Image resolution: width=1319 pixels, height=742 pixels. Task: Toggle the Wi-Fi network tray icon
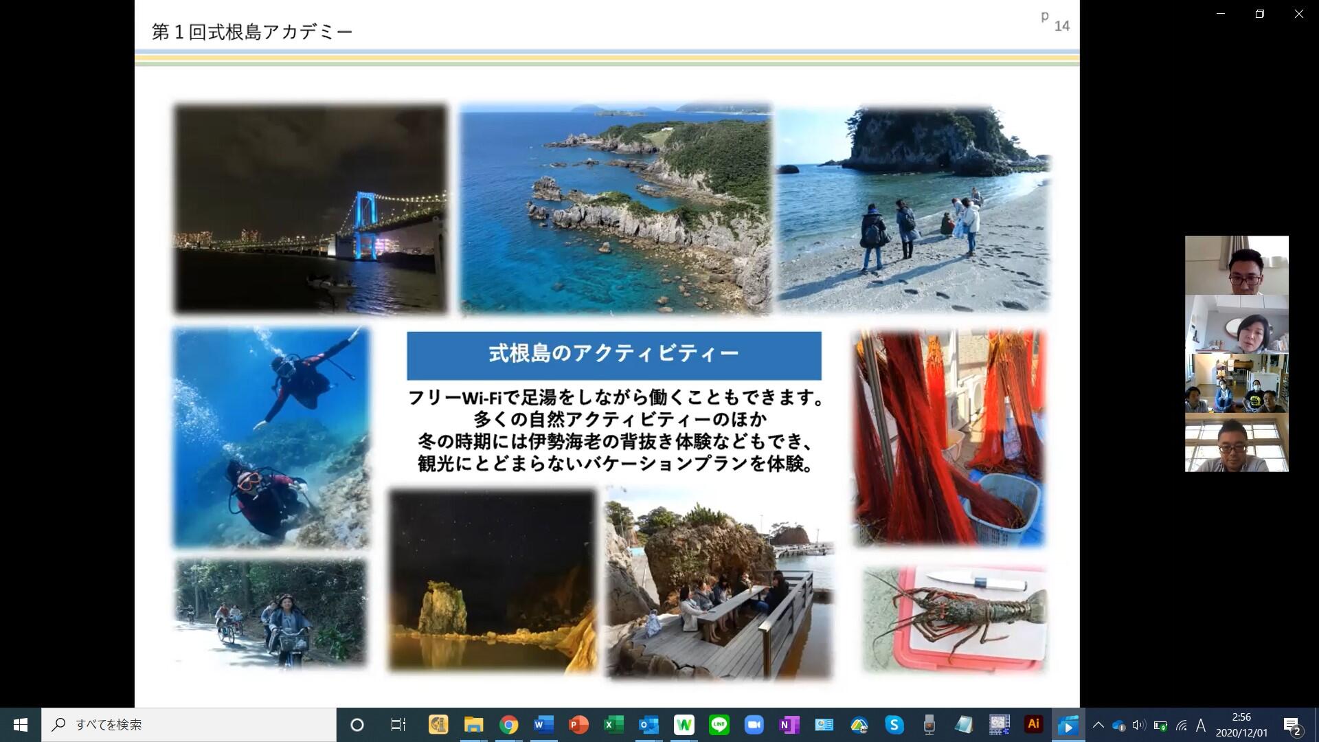coord(1182,725)
